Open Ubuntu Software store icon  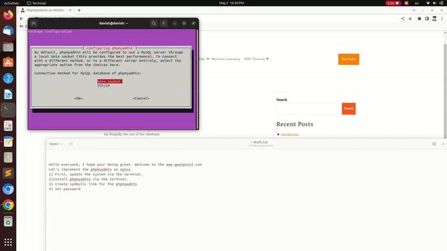tap(8, 62)
